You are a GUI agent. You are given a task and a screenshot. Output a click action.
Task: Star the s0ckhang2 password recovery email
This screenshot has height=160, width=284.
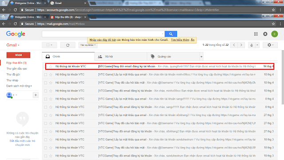coord(51,115)
